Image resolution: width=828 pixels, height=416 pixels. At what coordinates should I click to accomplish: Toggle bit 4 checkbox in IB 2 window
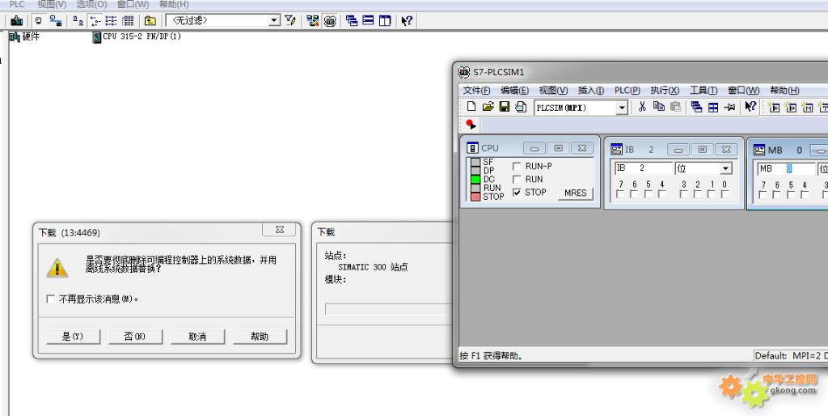tap(662, 194)
